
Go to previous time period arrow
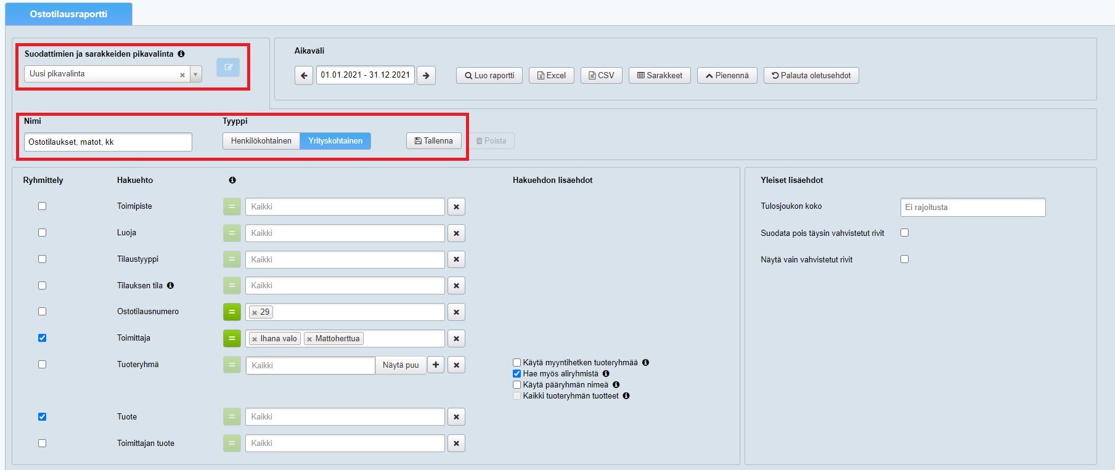[303, 76]
